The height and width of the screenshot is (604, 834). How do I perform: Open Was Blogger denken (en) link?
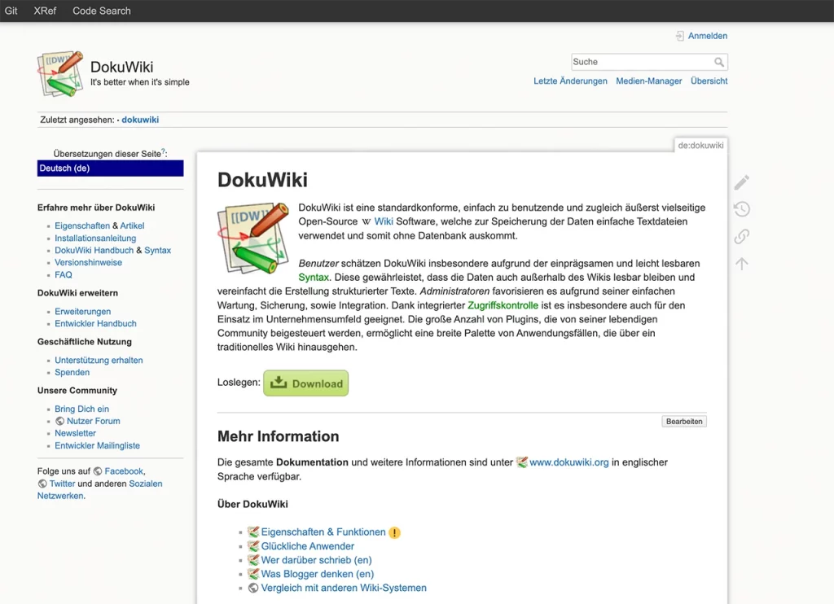pos(318,574)
